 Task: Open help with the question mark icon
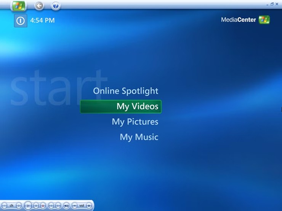56,6
